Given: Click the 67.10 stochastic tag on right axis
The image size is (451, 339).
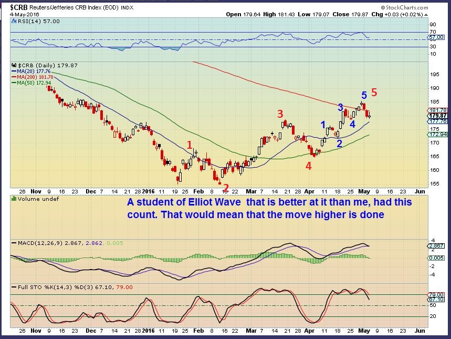Looking at the screenshot, I should point(436,300).
